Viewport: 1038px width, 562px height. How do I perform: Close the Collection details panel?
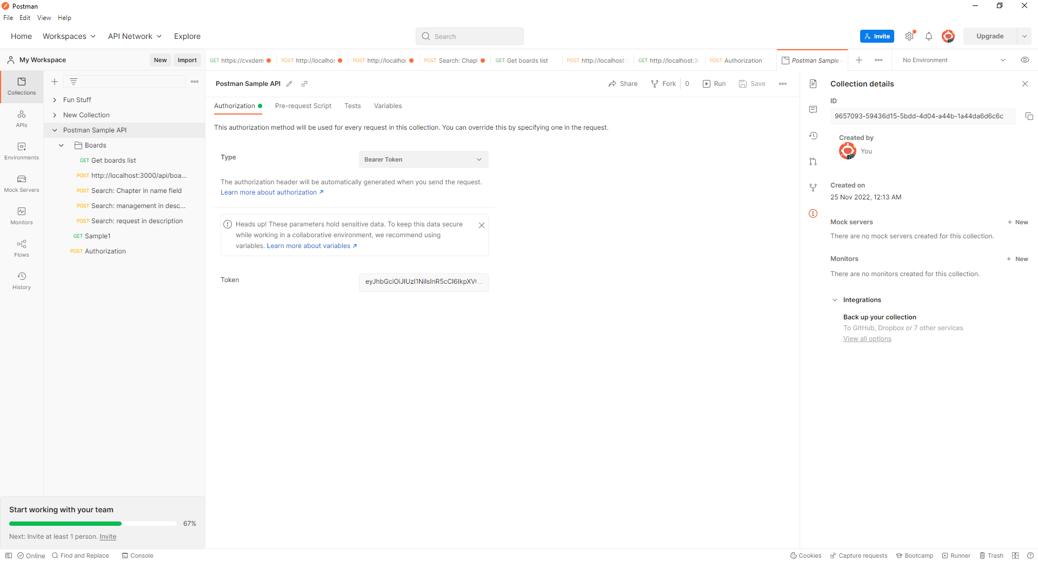point(1025,84)
